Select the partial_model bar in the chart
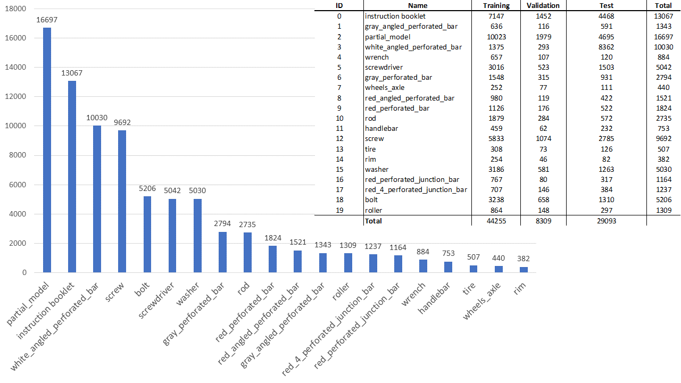The image size is (681, 383). pyautogui.click(x=47, y=150)
